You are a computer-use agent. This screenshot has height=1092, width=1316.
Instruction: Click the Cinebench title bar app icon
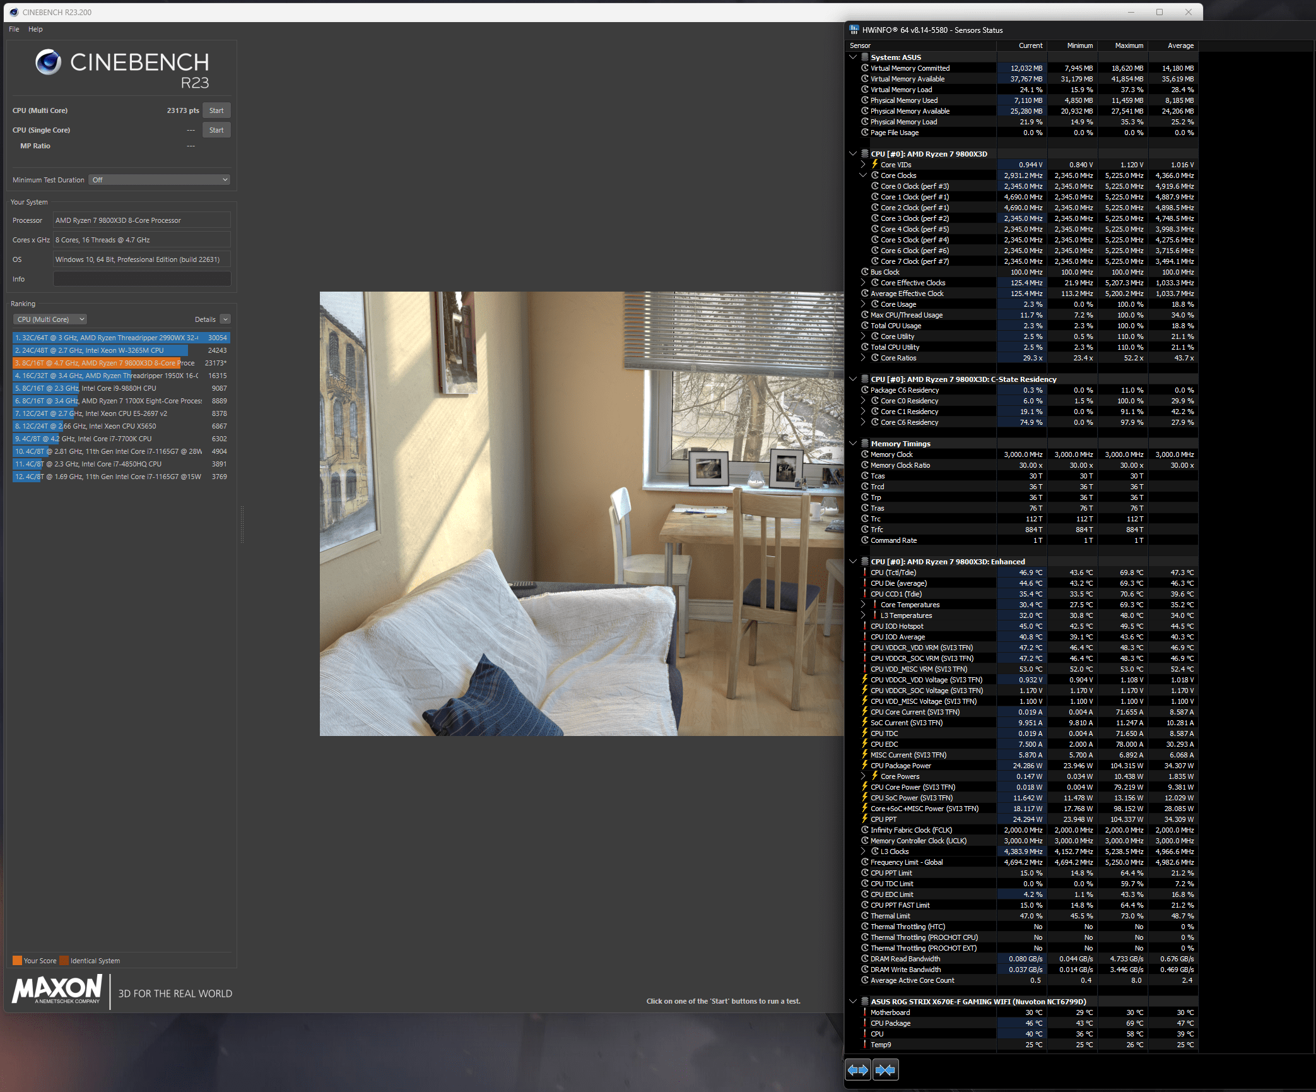[14, 12]
